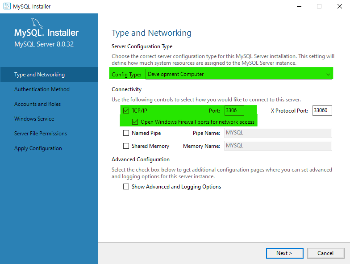Select Type and Networking step
The image size is (350, 264).
49,74
